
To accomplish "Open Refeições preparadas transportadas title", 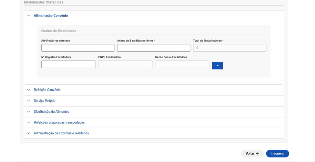I will click(59, 122).
